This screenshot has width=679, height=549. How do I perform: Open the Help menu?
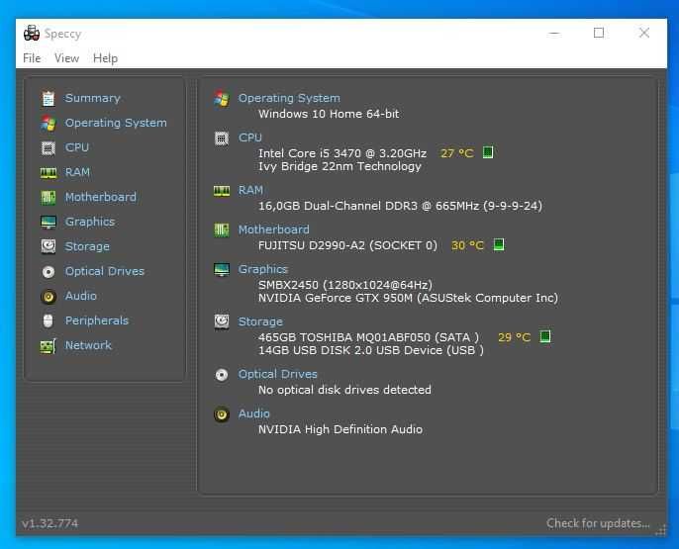point(105,58)
